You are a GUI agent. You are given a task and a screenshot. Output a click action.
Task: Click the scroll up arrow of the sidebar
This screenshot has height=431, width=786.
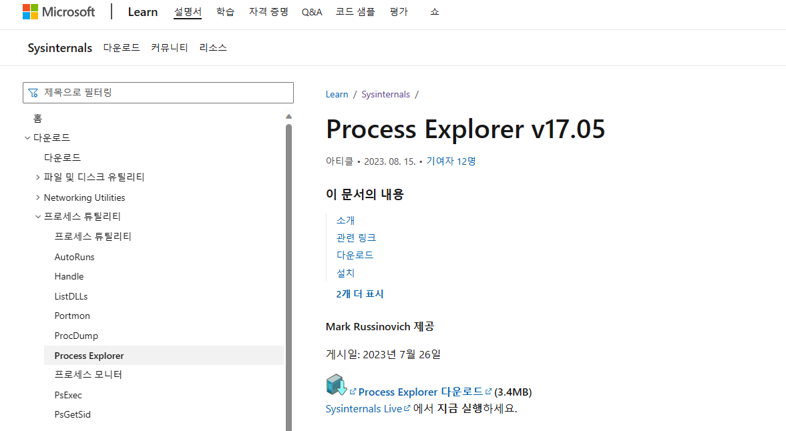(x=288, y=117)
